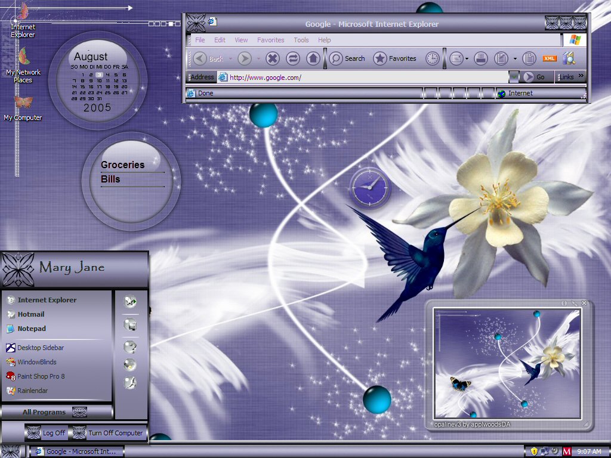Click the Print icon in toolbar
611x458 pixels.
[x=481, y=58]
